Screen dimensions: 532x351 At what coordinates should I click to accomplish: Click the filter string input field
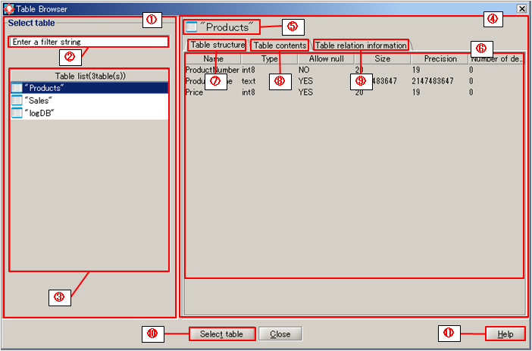[88, 42]
